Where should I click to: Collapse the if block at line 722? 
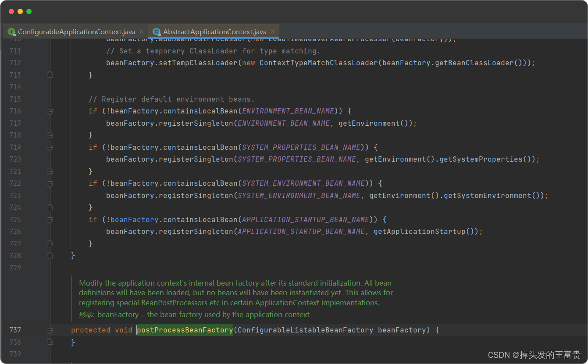point(50,184)
